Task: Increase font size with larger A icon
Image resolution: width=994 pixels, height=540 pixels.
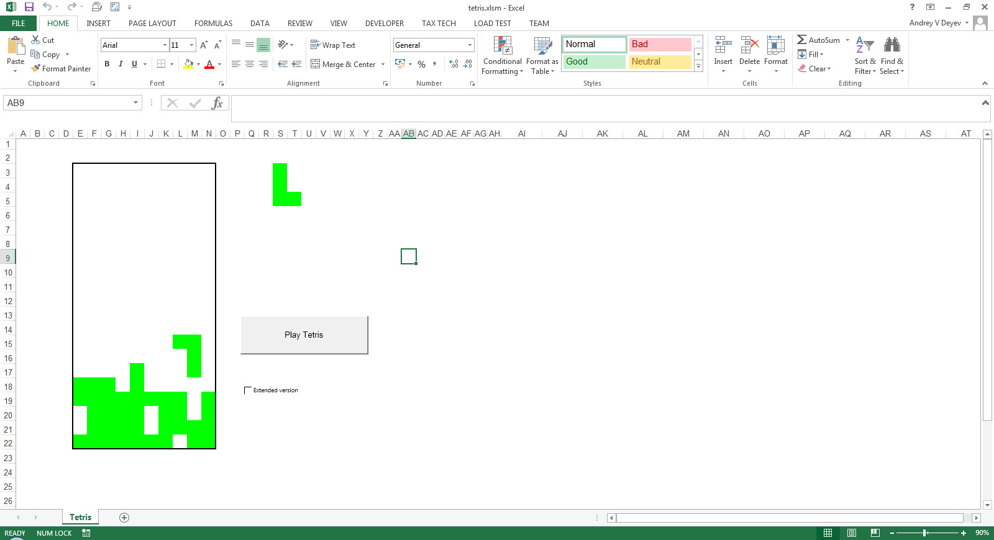Action: point(204,45)
